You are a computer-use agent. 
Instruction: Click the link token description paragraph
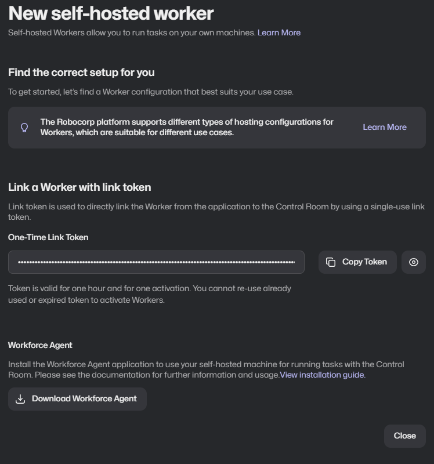click(x=216, y=212)
